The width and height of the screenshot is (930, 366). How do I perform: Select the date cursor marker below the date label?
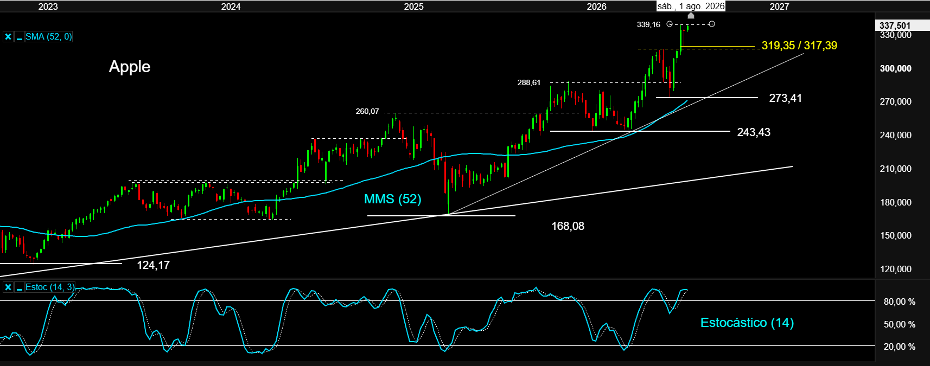pos(691,16)
